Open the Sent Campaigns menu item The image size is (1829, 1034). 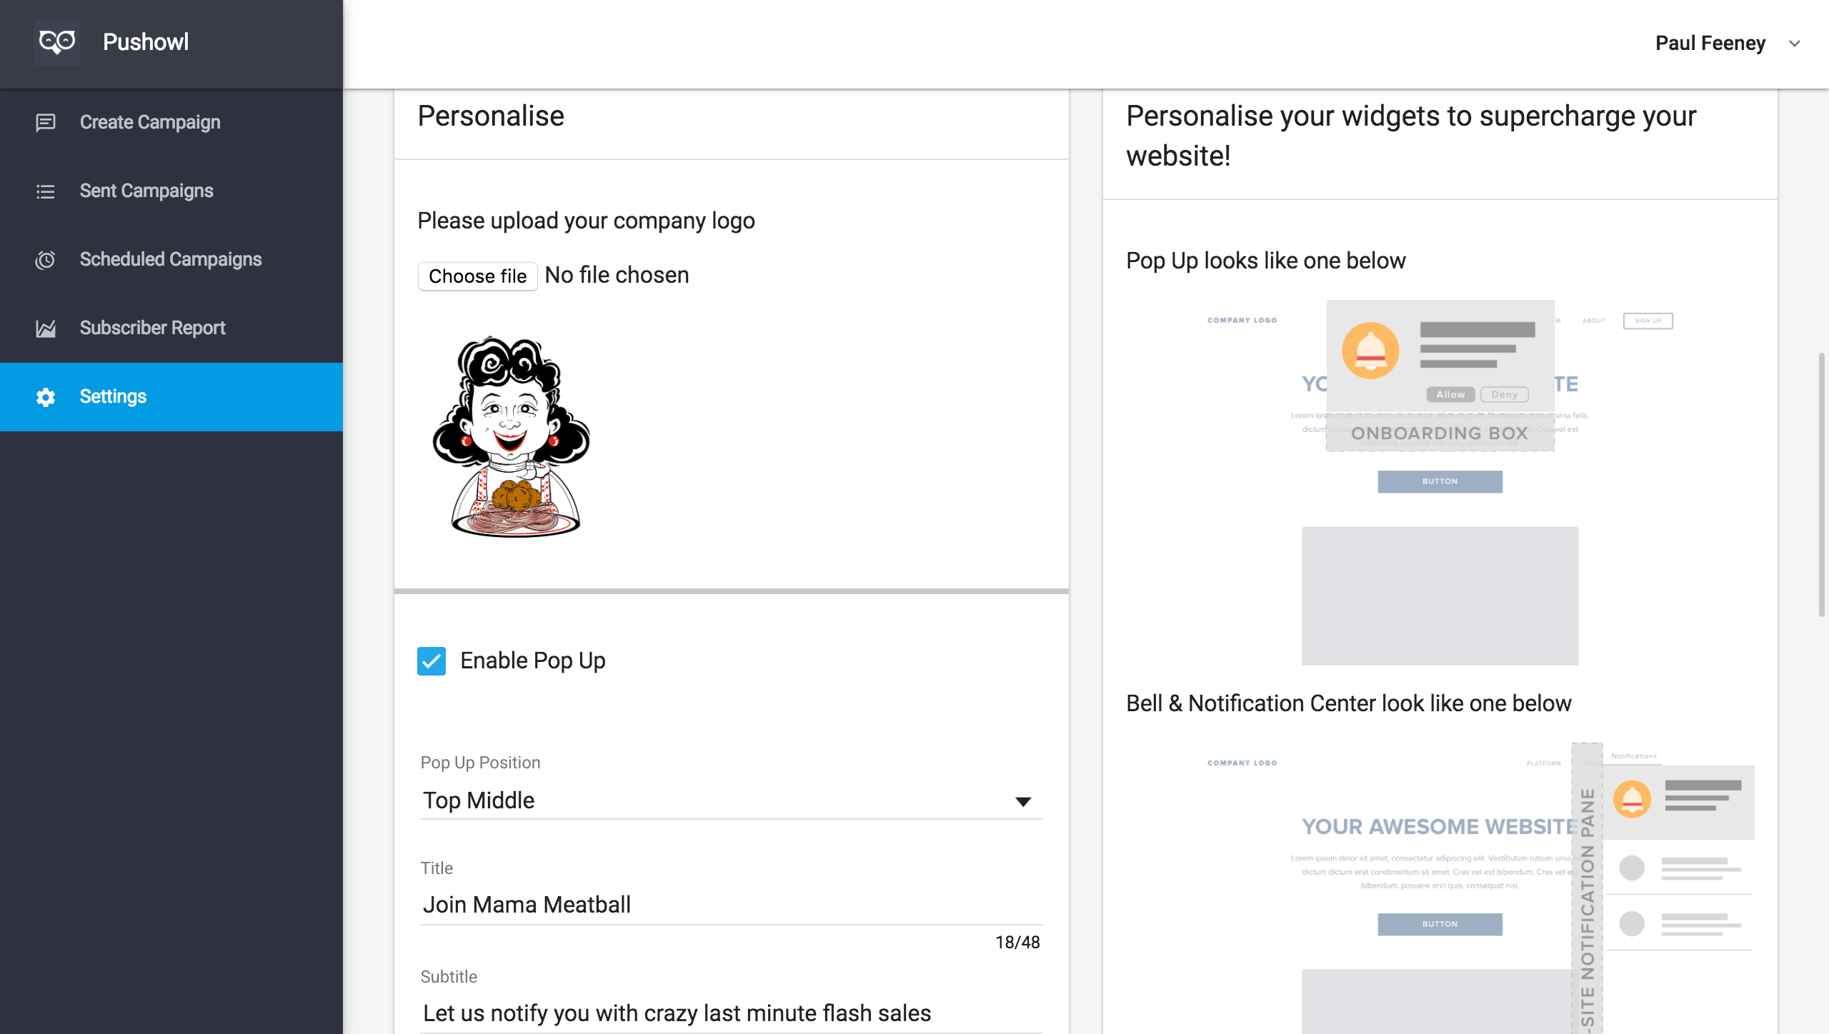coord(146,191)
